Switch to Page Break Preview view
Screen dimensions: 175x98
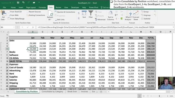point(148,96)
